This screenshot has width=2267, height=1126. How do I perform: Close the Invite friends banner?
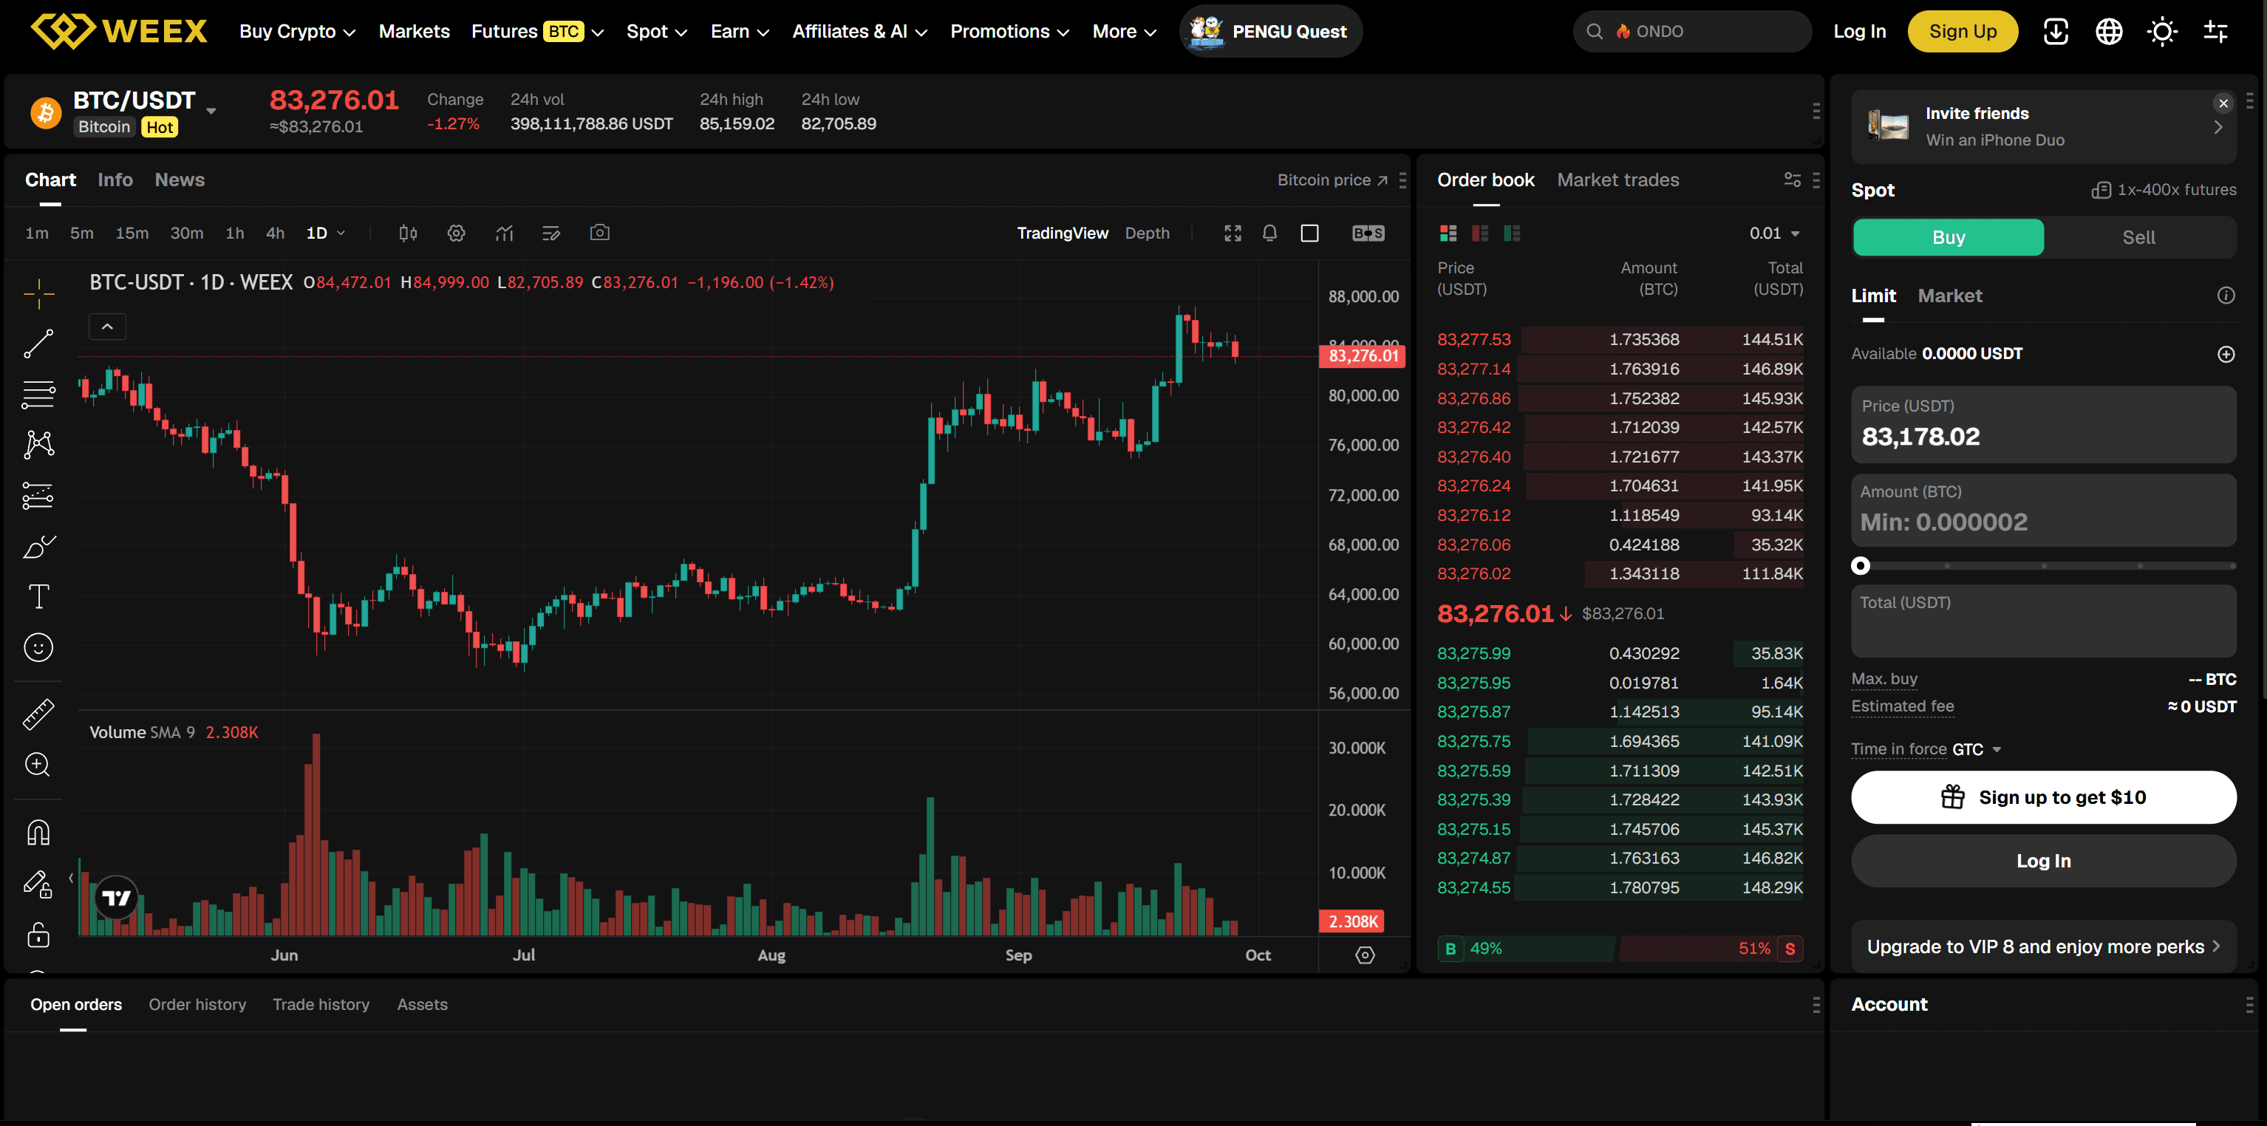click(x=2223, y=103)
